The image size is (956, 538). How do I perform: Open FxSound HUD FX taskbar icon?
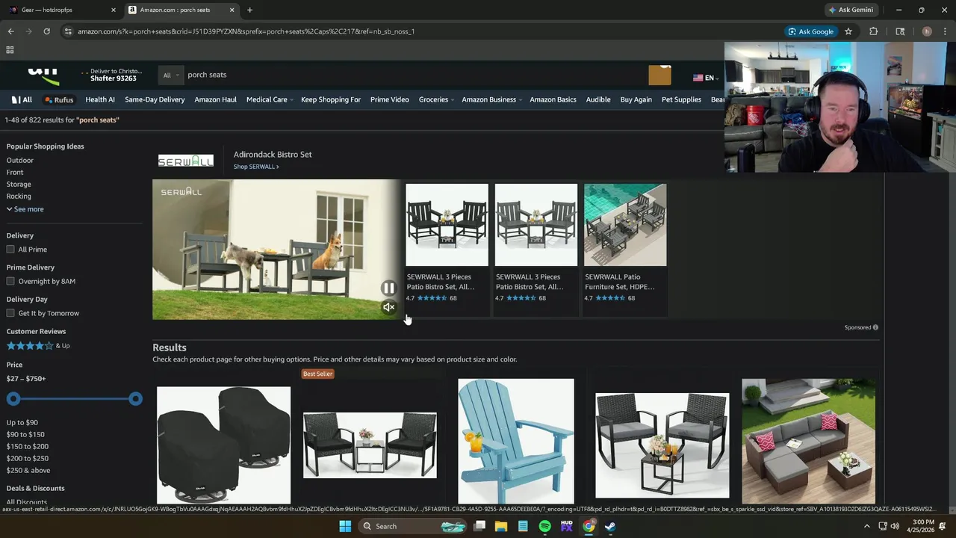566,526
